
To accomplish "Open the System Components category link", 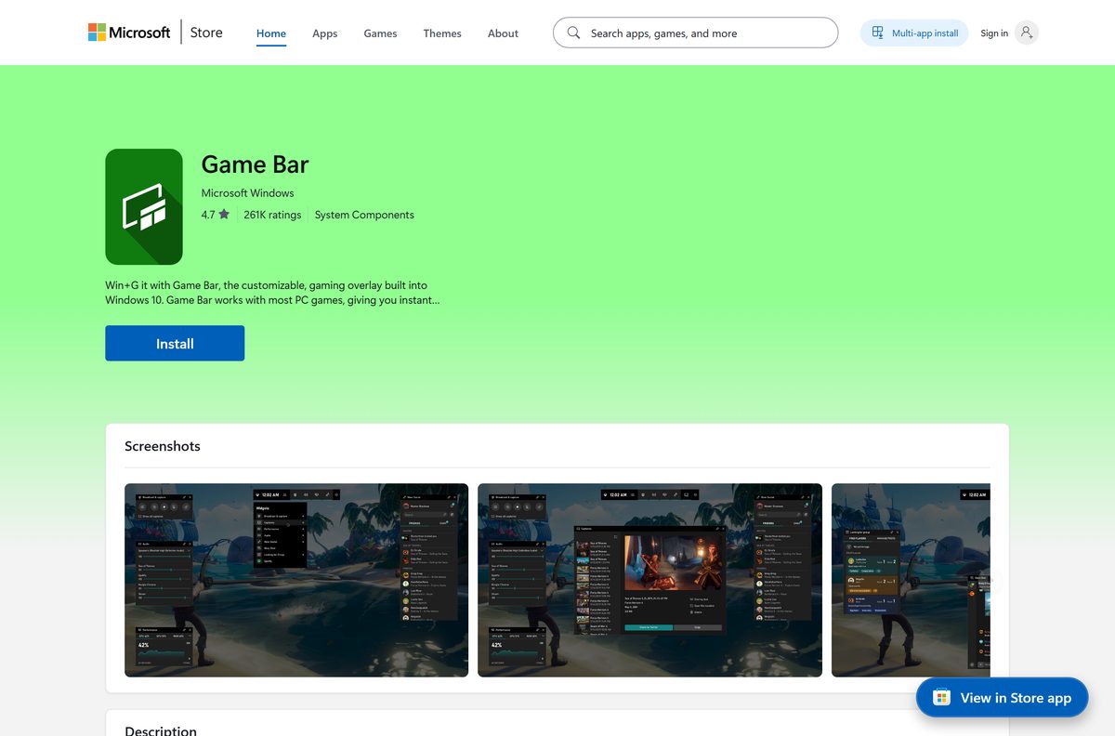I will point(364,215).
